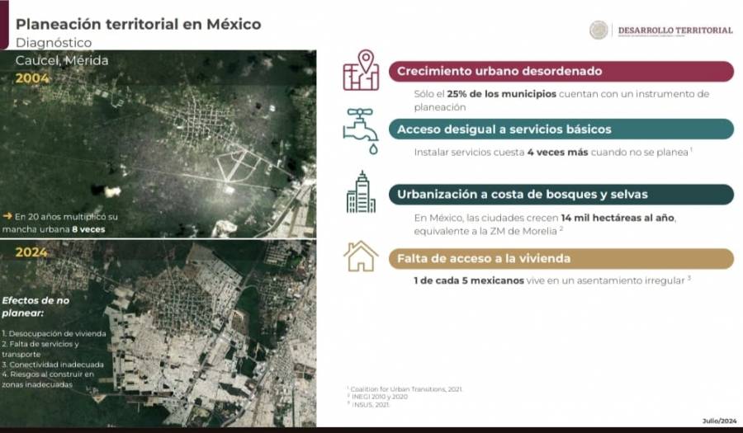Click '4. Riesgos al construir' item
The height and width of the screenshot is (433, 743).
[48, 379]
